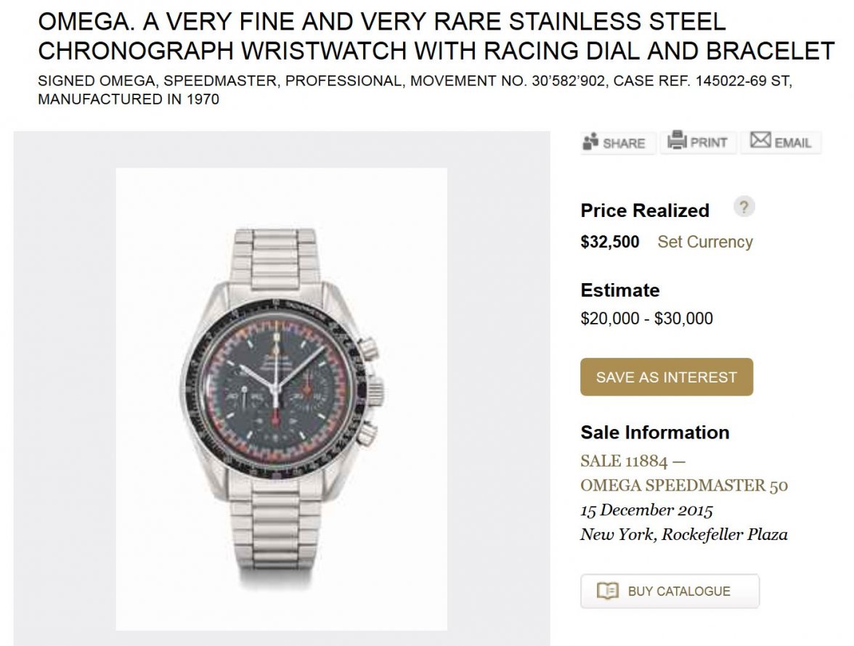Open the OMEGA SPEEDMASTER 50 sale page

pos(683,485)
